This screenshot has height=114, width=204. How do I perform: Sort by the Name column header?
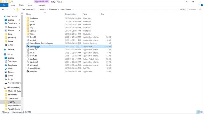coord(29,14)
